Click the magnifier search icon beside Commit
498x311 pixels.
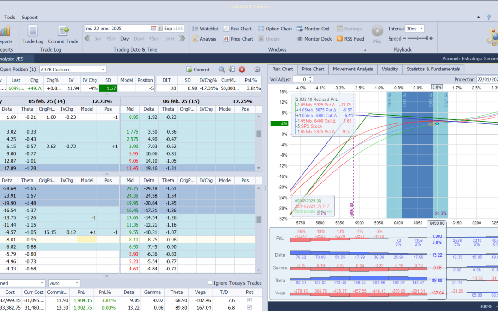(222, 70)
